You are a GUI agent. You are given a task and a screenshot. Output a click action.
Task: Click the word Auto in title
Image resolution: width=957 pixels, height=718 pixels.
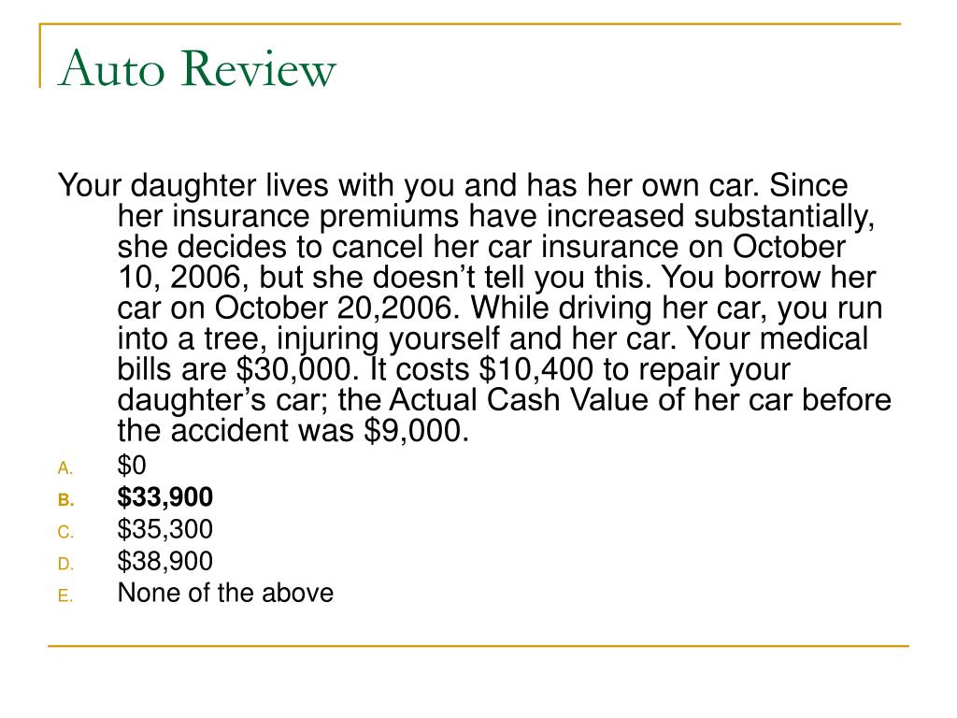pos(112,68)
